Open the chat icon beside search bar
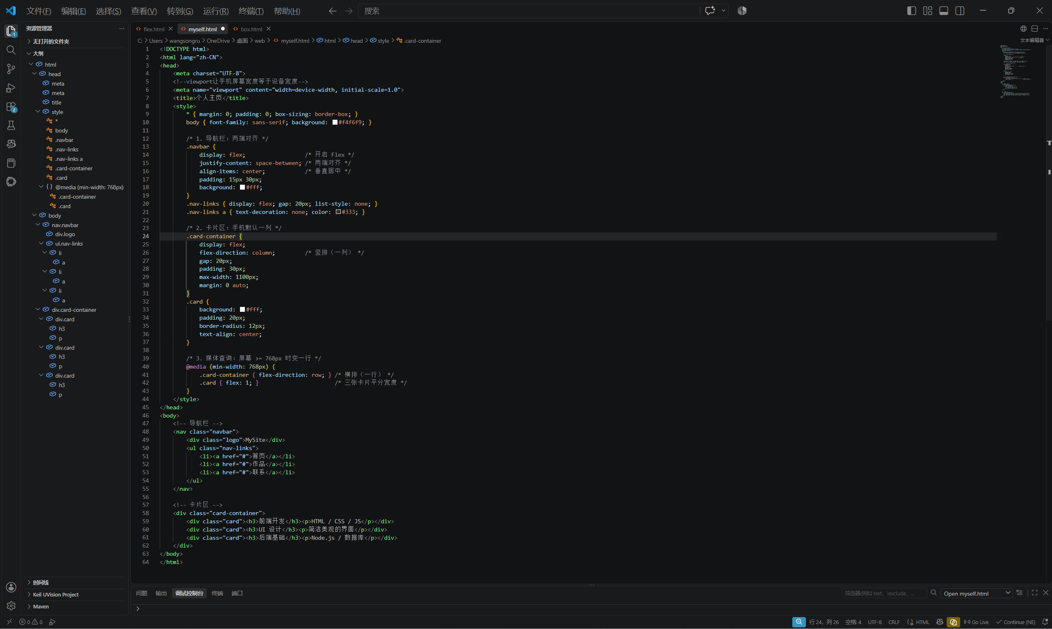 [x=710, y=11]
